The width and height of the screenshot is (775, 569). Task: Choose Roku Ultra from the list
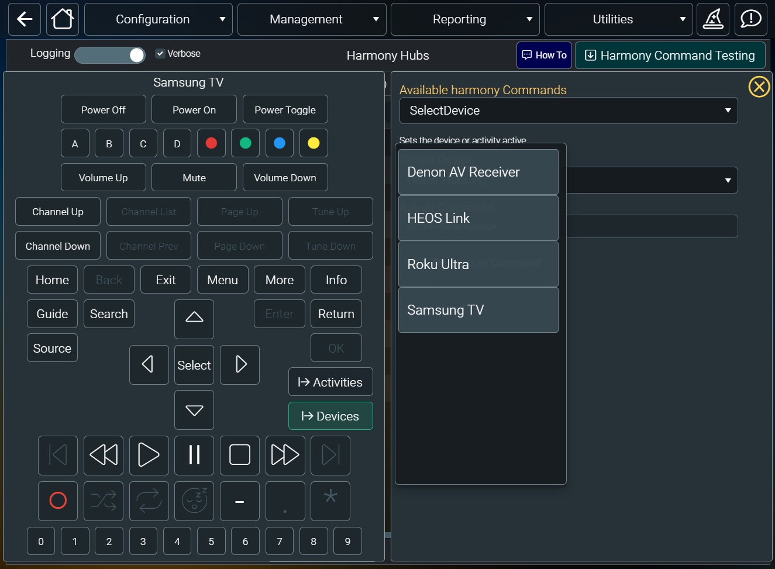pos(478,264)
